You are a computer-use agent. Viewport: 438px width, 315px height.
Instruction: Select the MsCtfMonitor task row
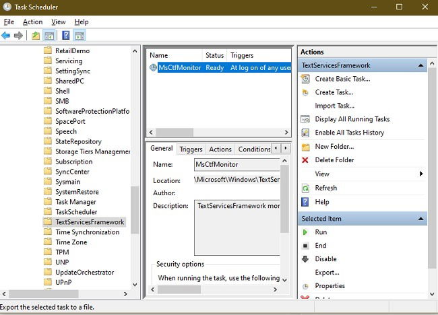click(x=219, y=67)
